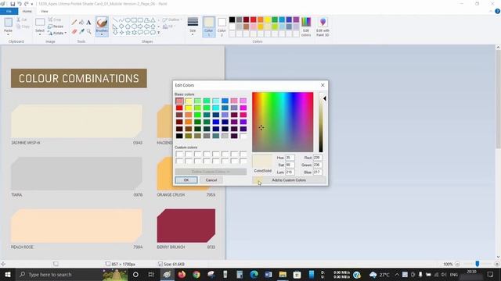Open Microsoft Edge from the taskbar
501x281 pixels.
[x=254, y=274]
